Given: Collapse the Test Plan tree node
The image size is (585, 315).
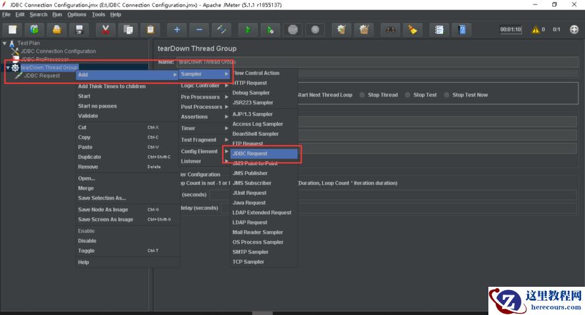Looking at the screenshot, I should [5, 43].
